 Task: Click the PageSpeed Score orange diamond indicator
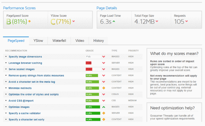pos(29,21)
